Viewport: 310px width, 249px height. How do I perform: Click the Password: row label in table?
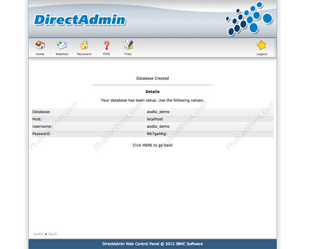click(42, 134)
